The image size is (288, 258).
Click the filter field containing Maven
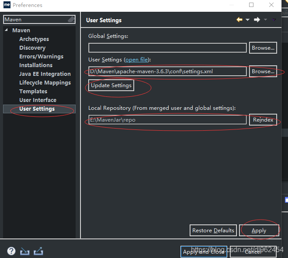(39, 20)
